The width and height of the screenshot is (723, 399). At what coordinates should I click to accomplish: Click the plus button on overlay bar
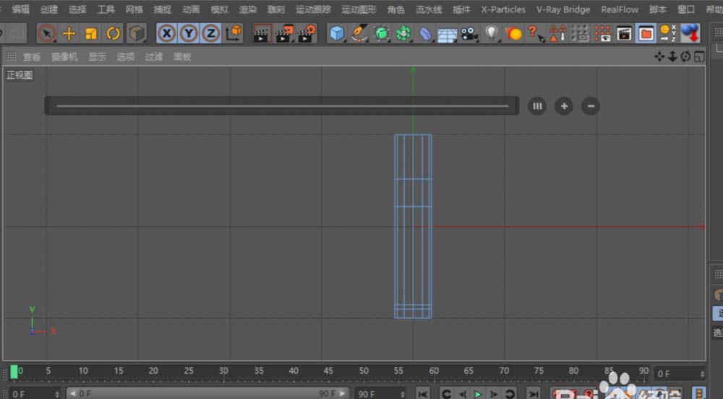(x=564, y=106)
